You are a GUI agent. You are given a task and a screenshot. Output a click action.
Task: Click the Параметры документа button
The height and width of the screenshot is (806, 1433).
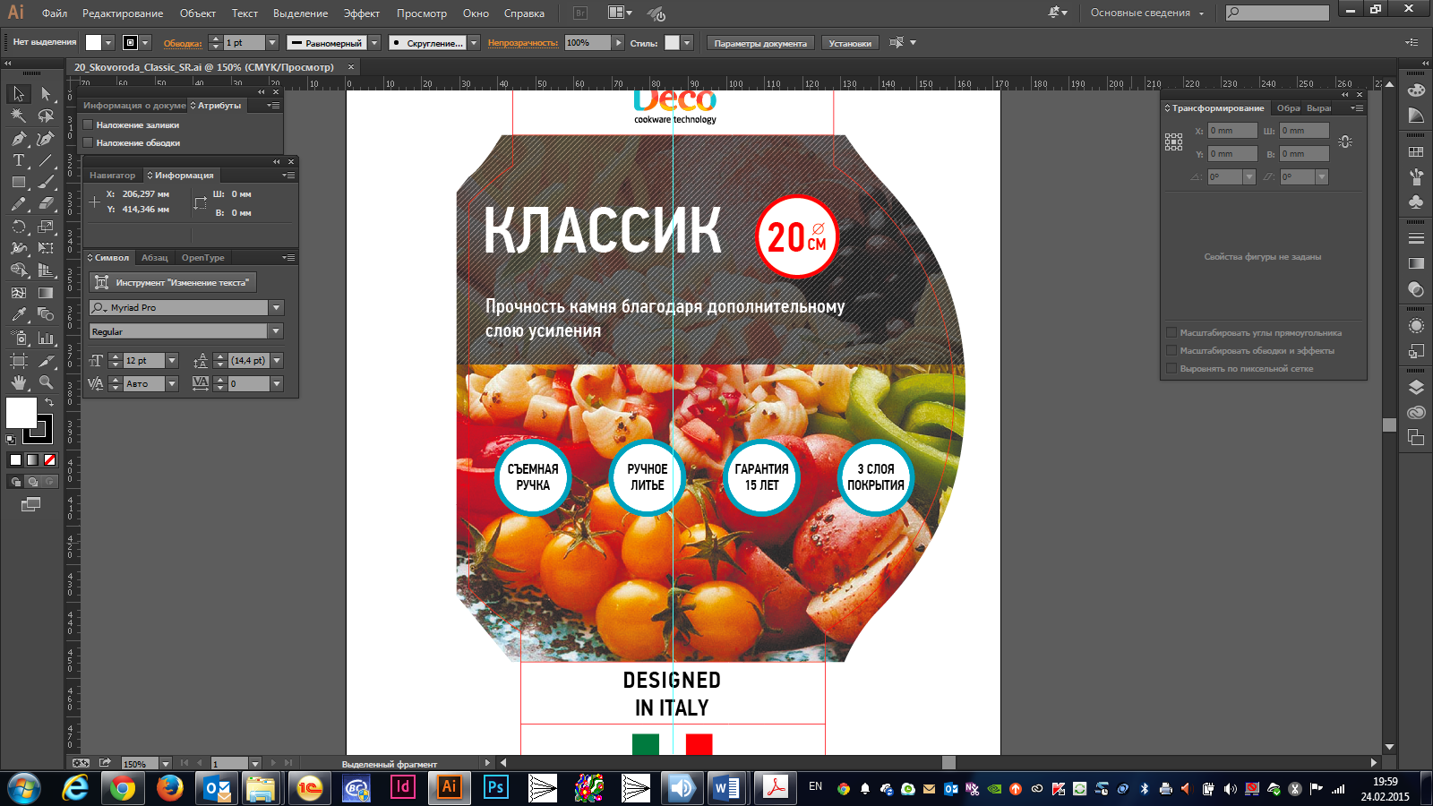tap(760, 43)
